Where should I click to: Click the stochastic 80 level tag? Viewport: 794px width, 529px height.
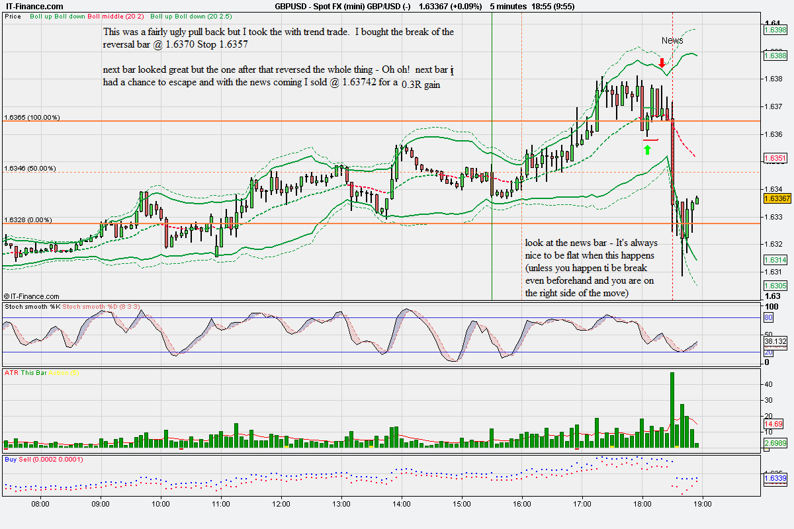coord(769,317)
